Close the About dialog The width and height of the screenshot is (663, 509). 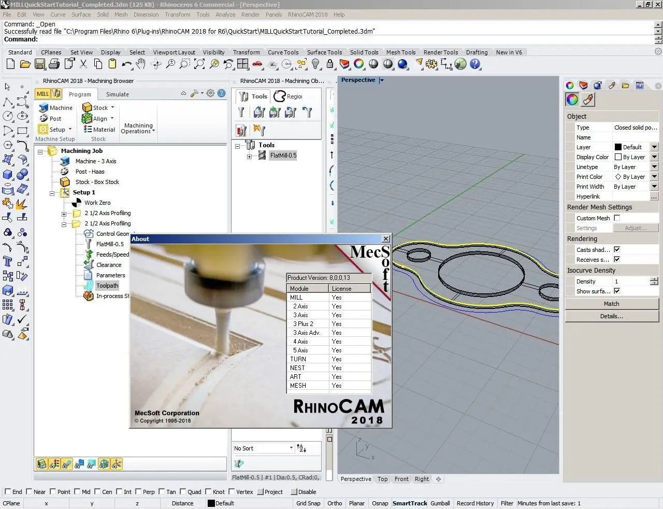(x=386, y=239)
